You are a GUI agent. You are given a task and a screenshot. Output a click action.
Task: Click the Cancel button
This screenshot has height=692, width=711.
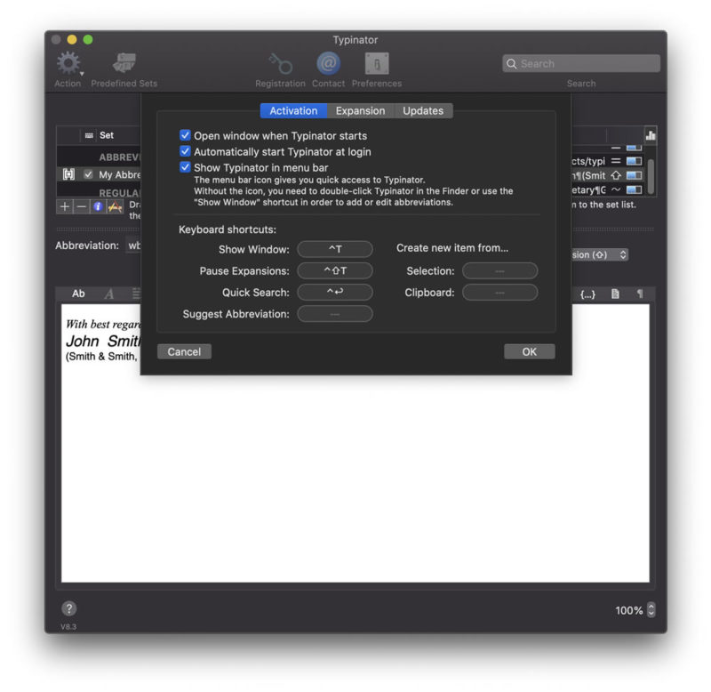(184, 351)
